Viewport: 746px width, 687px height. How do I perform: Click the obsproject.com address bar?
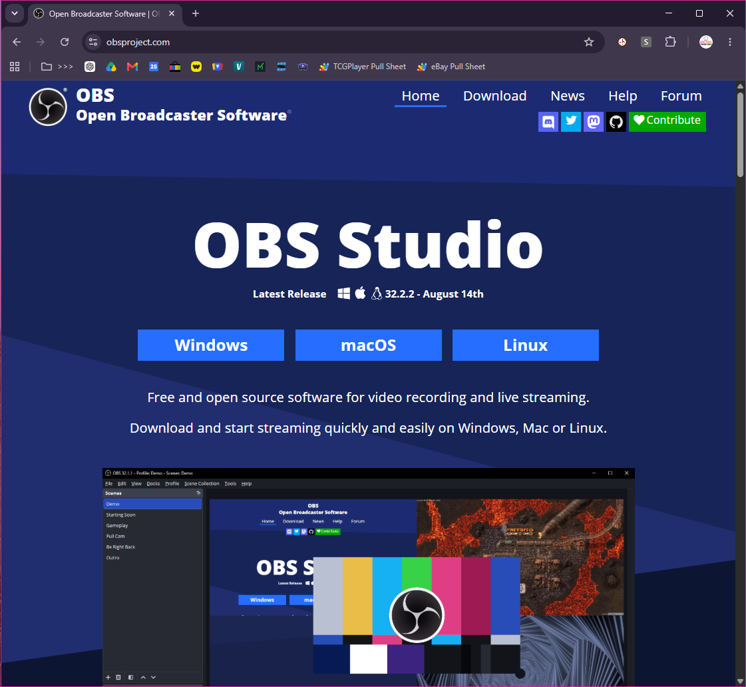click(x=343, y=42)
